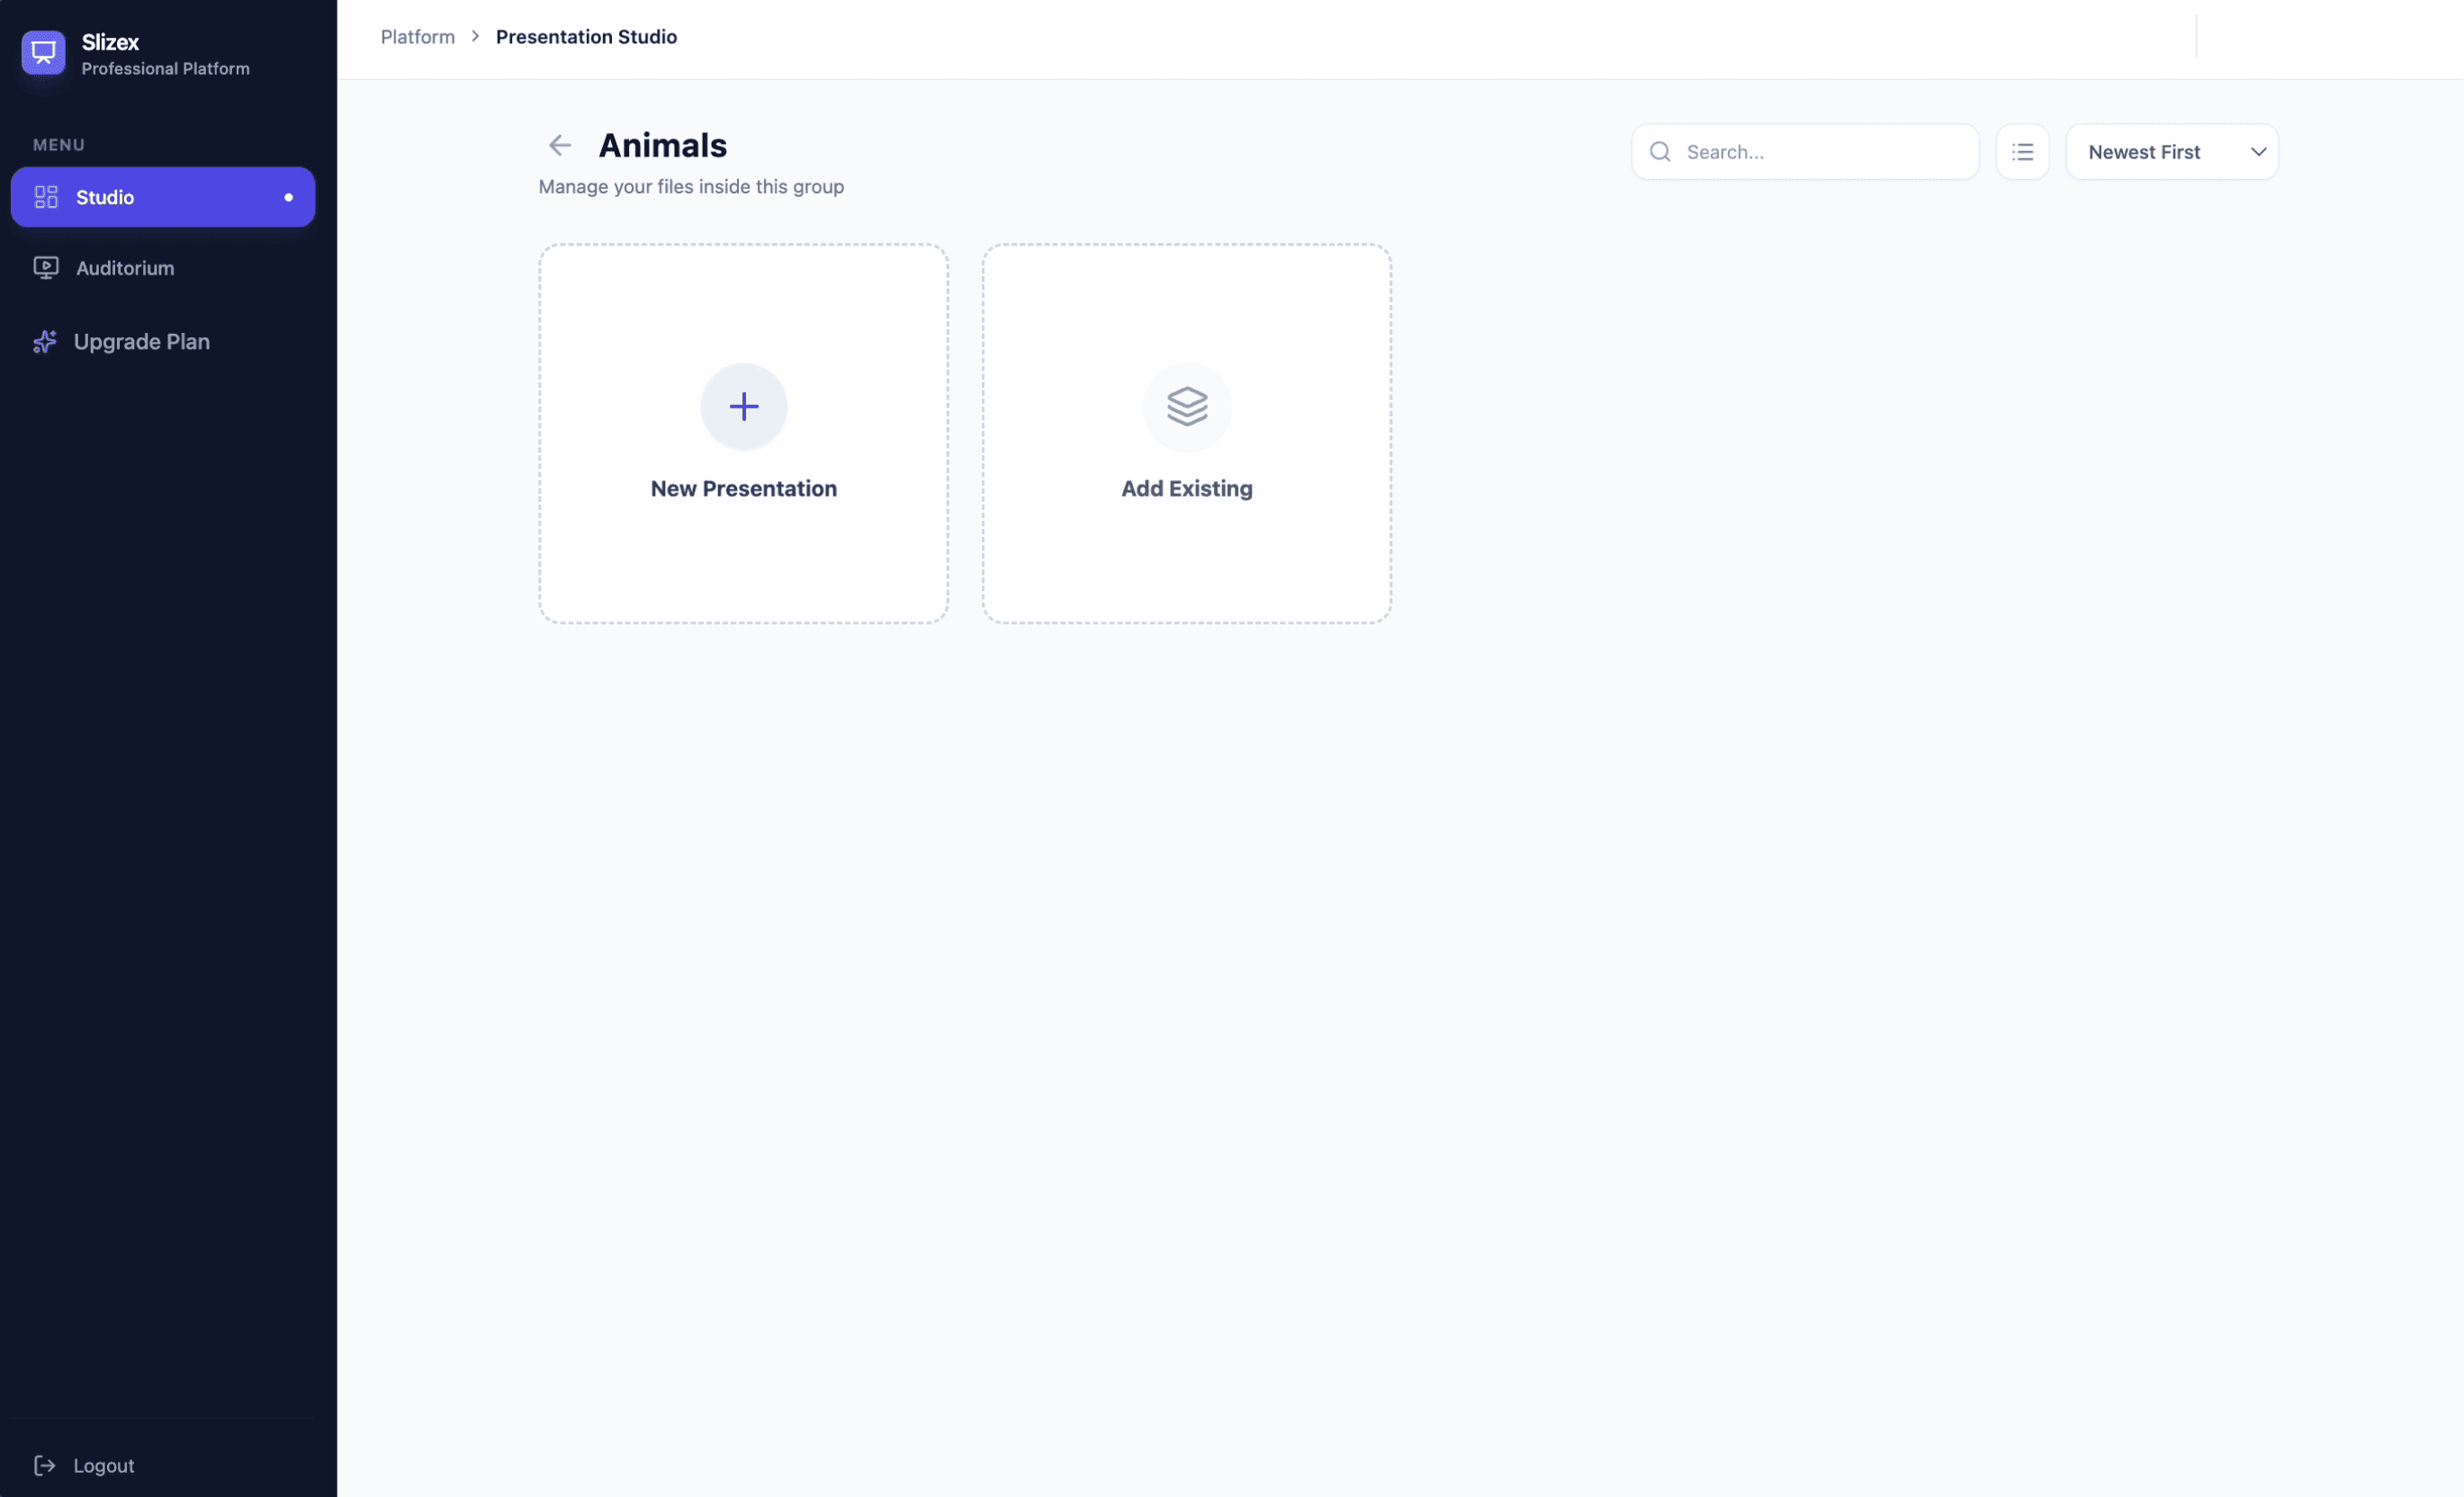The width and height of the screenshot is (2464, 1497).
Task: Click the Slizex logo icon
Action: tap(44, 52)
